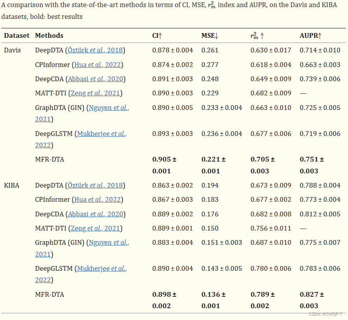Screen dimensions: 348x320
Task: Click the value 0.863 ± 0.002
Action: click(x=173, y=186)
